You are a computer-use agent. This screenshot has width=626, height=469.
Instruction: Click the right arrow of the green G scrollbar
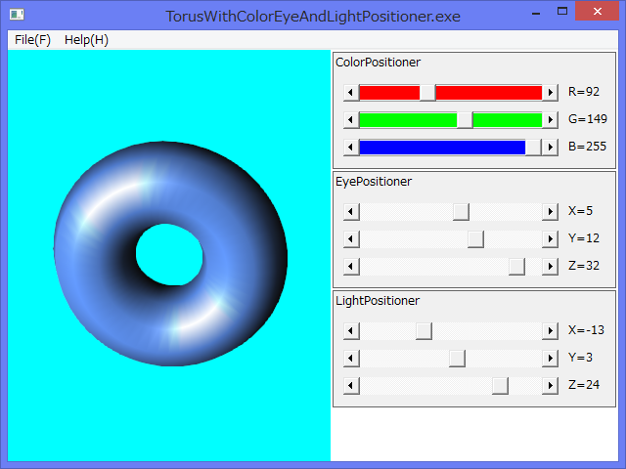point(550,119)
